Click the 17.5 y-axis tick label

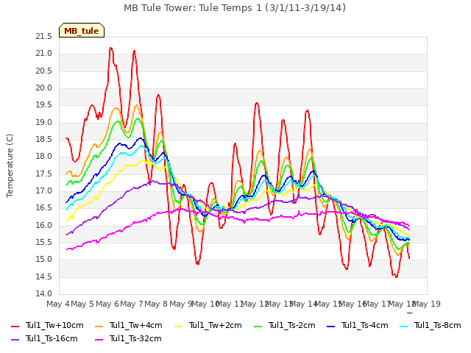[44, 174]
